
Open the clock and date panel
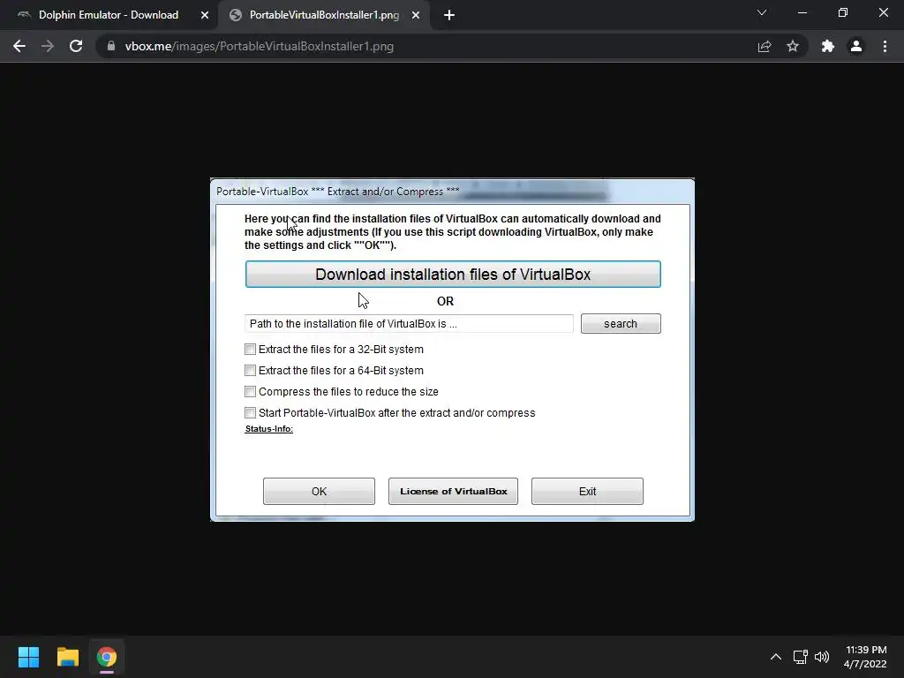865,657
